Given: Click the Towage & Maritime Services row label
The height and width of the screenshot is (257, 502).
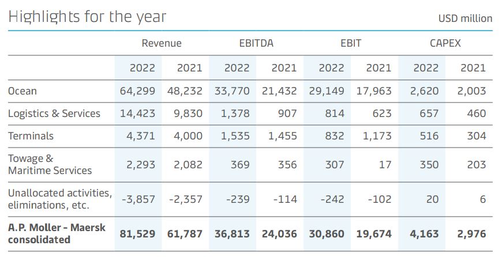Looking at the screenshot, I should pyautogui.click(x=50, y=165).
